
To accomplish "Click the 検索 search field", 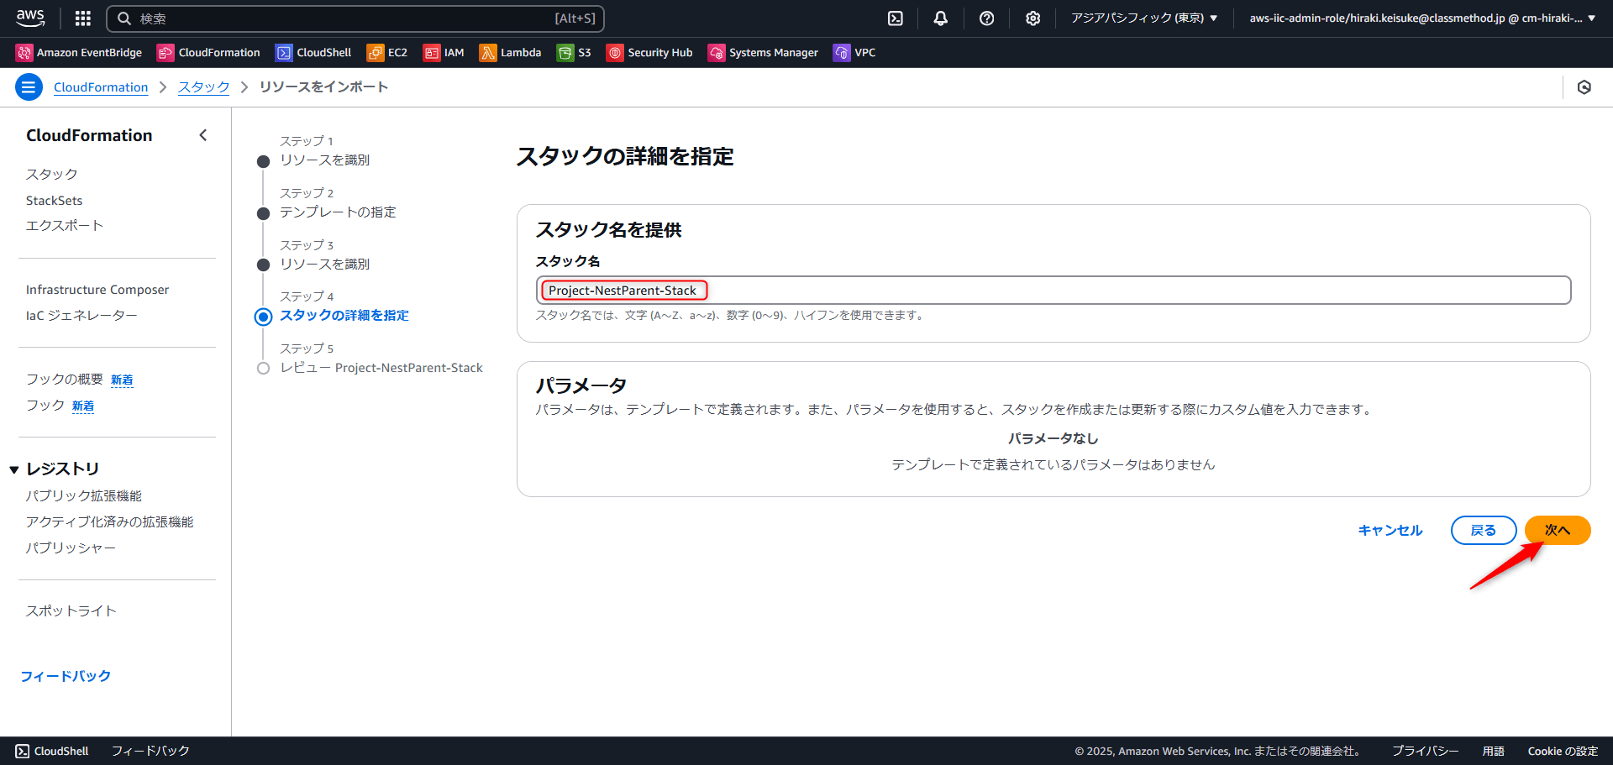I will pos(355,18).
